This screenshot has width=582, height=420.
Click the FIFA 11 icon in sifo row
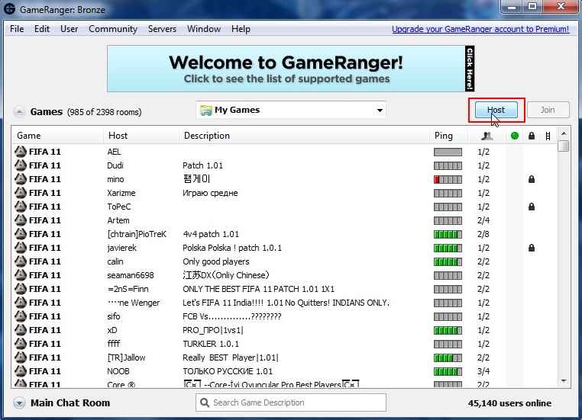(21, 316)
